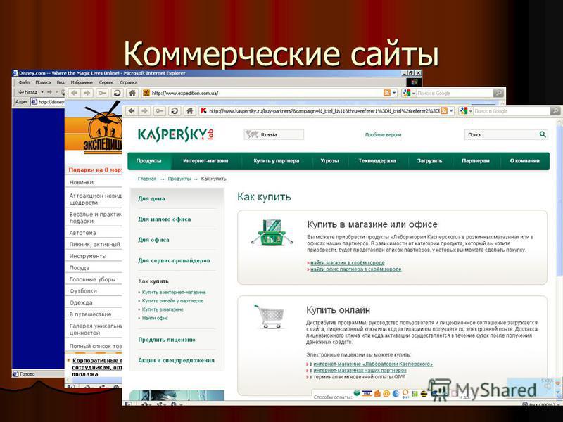Click Kaspersky URL address field
Viewport: 563px width, 422px height.
click(x=324, y=111)
